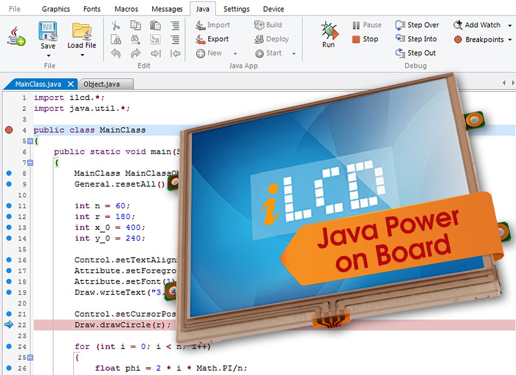Viewport: 516px width, 375px height.
Task: Open the Save dropdown arrow
Action: [48, 55]
